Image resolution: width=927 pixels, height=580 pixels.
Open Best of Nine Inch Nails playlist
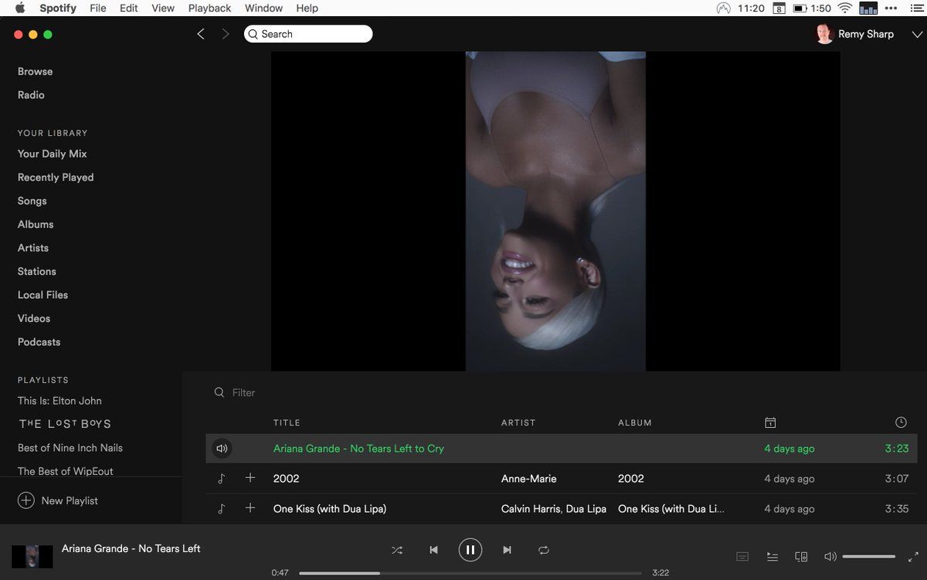coord(70,448)
